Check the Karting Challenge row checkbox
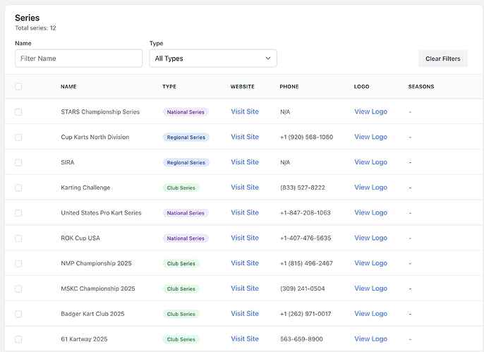Image resolution: width=484 pixels, height=352 pixels. [18, 188]
